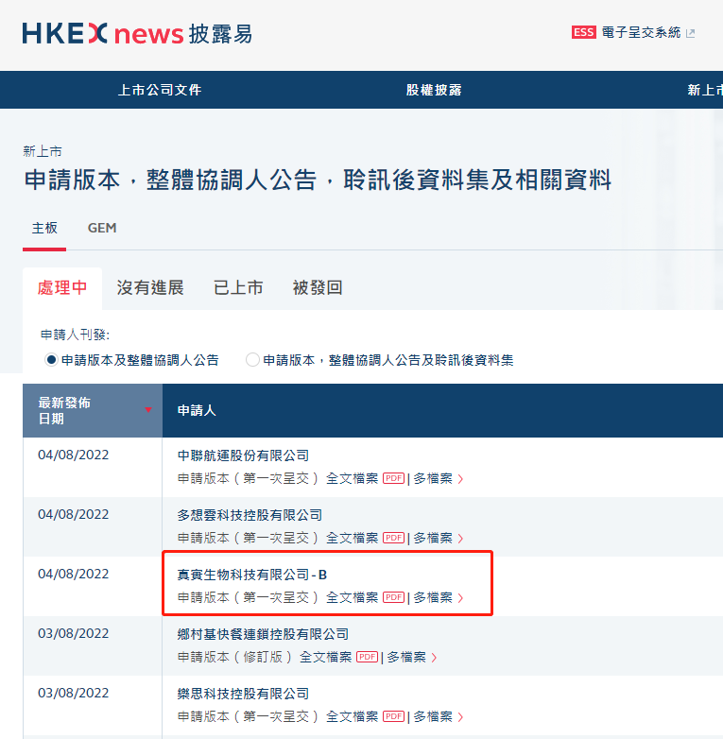
Task: Open 多想雲科技控股有限公司 全文檔案 link
Action: click(x=353, y=538)
